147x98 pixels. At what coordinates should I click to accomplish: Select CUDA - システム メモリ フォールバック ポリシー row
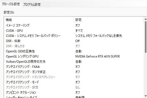click(x=73, y=36)
